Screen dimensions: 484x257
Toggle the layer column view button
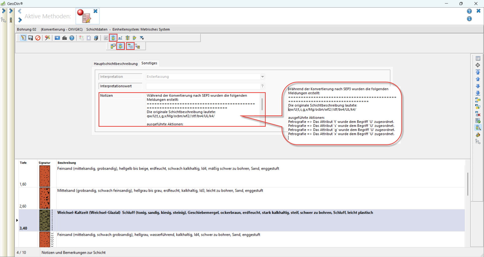pos(113,38)
